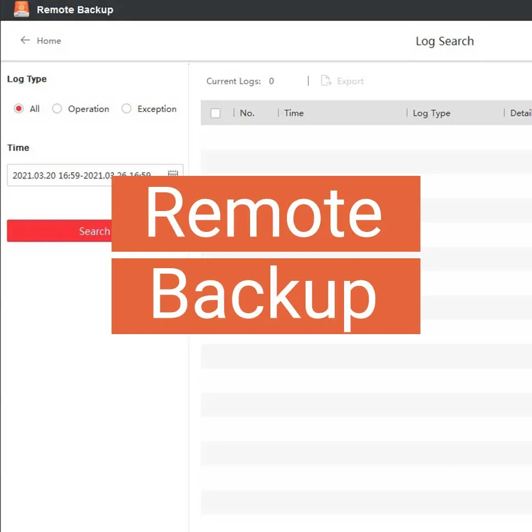The height and width of the screenshot is (532, 532).
Task: Click the back arrow beside Home
Action: (25, 40)
